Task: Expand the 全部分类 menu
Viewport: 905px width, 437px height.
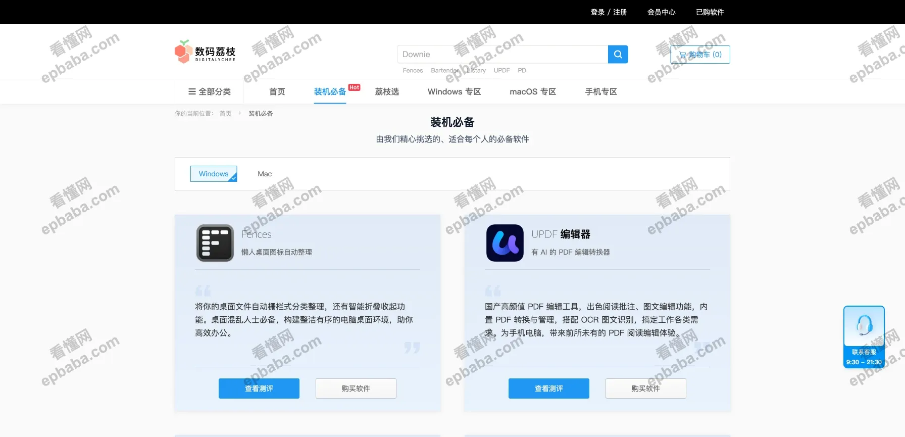Action: pyautogui.click(x=210, y=91)
